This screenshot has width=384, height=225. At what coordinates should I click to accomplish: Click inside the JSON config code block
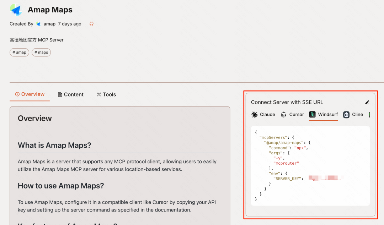[x=310, y=166]
